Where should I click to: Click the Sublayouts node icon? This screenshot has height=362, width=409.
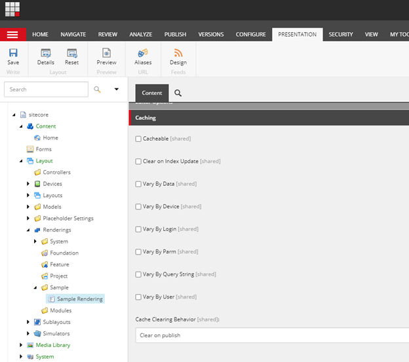tap(37, 322)
